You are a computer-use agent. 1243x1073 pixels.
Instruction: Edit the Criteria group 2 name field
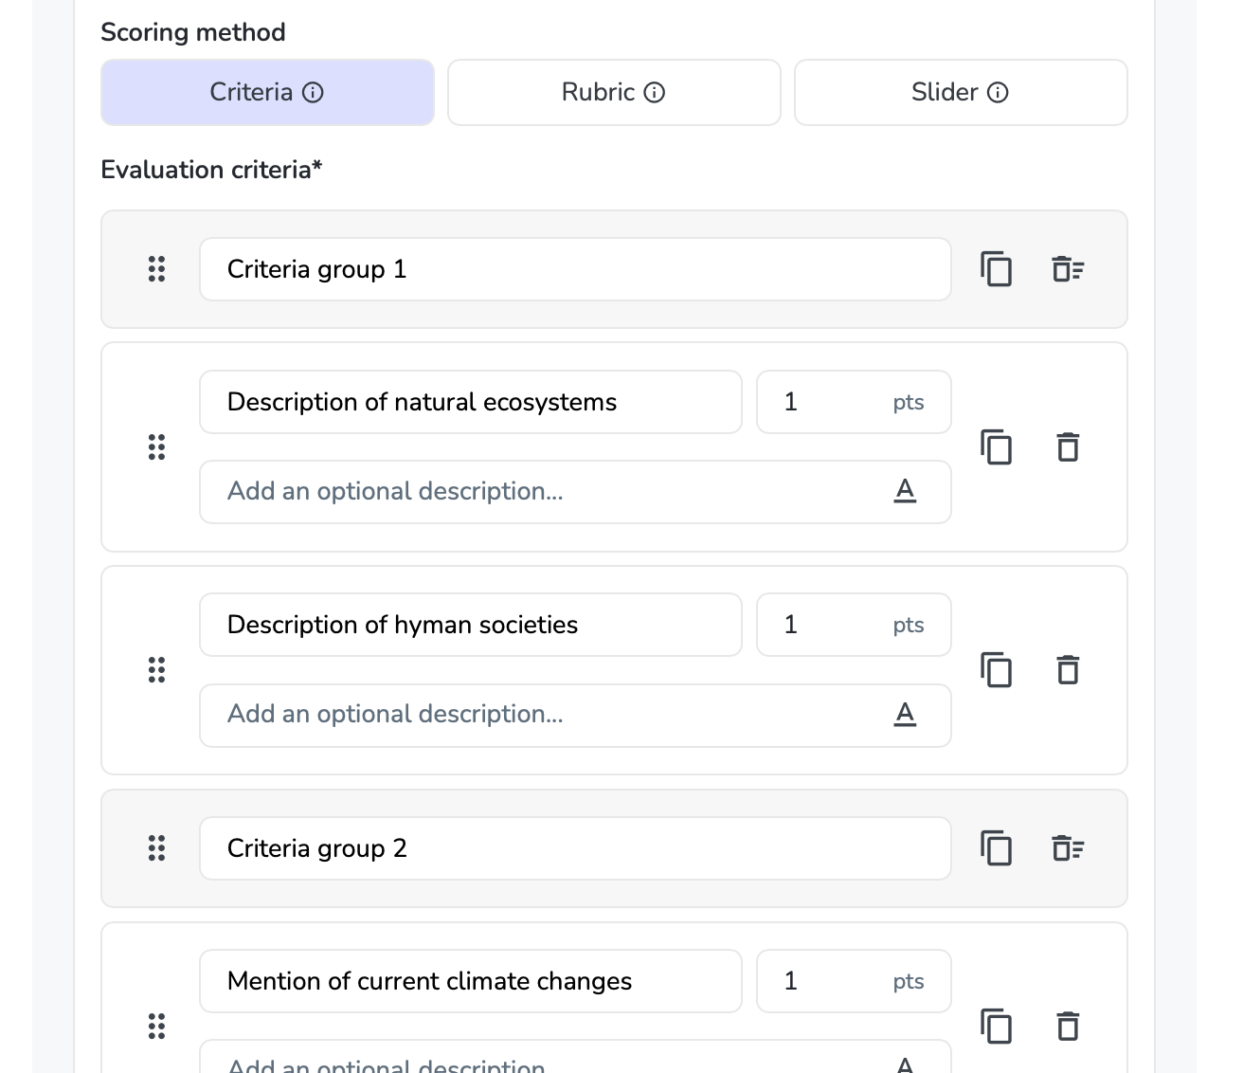(x=575, y=848)
